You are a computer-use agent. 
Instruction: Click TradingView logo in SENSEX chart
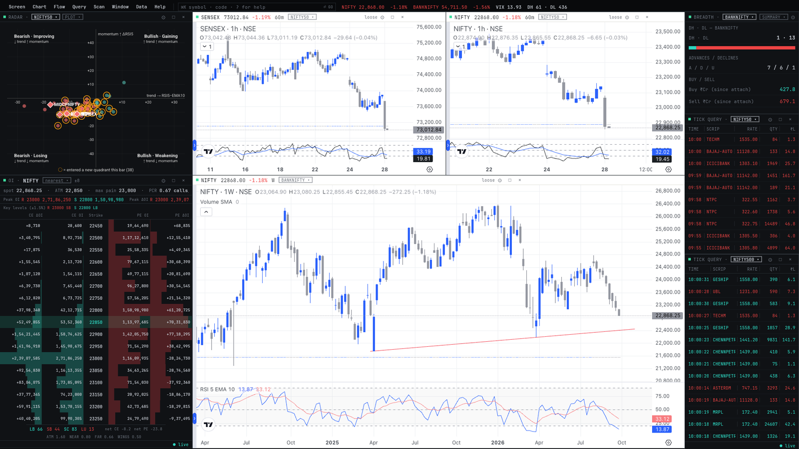[x=208, y=151]
